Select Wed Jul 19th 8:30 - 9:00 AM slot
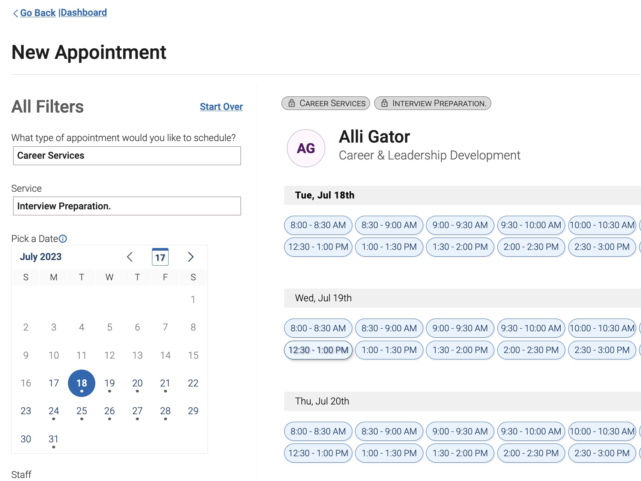The image size is (641, 481). [x=389, y=328]
